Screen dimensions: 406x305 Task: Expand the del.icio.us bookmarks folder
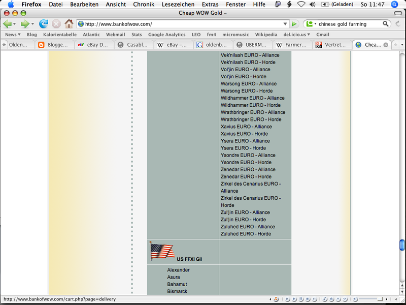pyautogui.click(x=297, y=35)
